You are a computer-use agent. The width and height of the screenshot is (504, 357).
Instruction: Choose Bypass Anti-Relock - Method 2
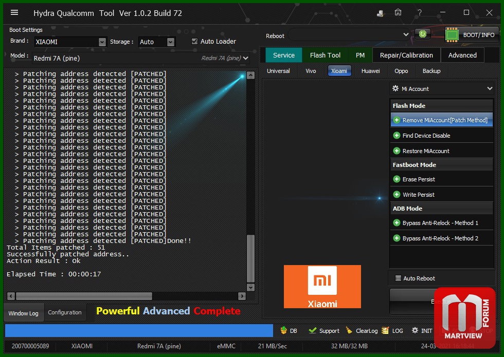442,238
